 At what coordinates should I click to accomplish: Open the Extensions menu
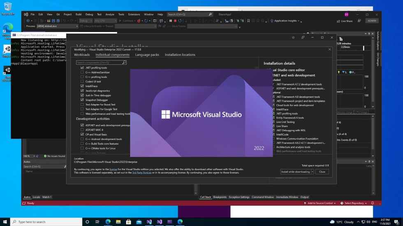[134, 14]
